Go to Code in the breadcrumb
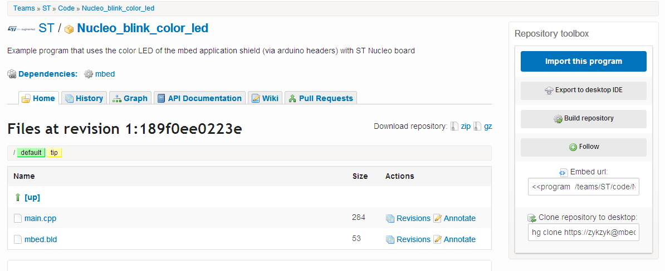This screenshot has width=665, height=271. coord(66,8)
